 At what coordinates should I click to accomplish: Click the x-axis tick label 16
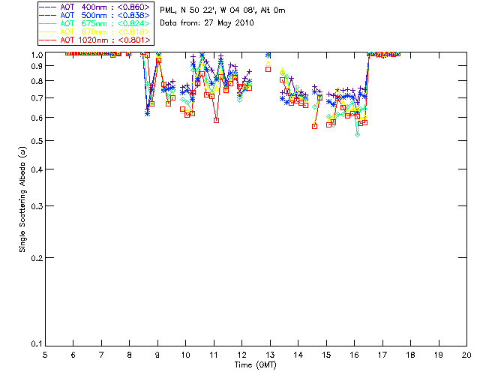354,355
